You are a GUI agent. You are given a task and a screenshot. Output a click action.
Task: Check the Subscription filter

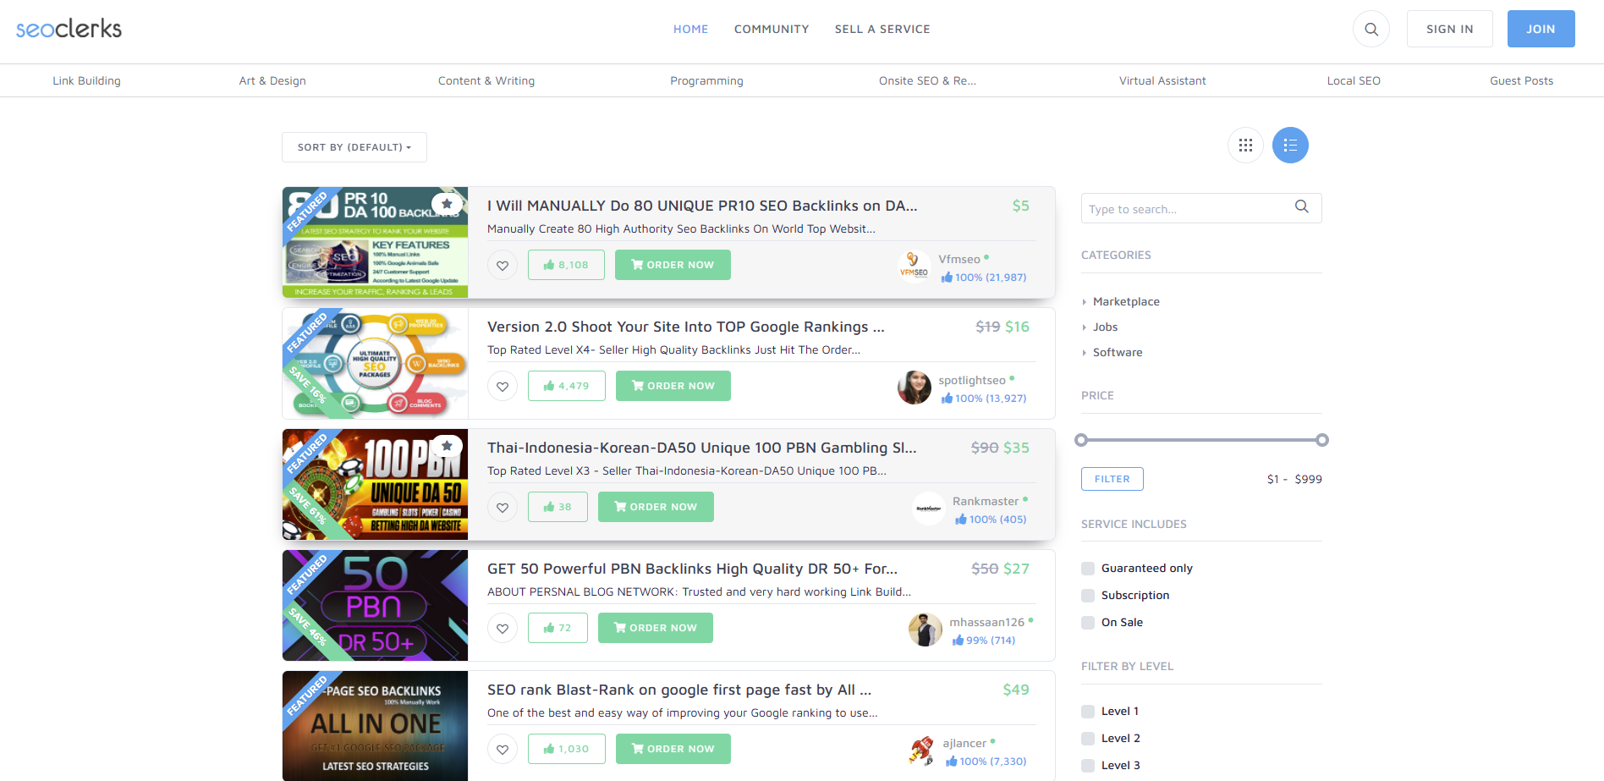1088,596
